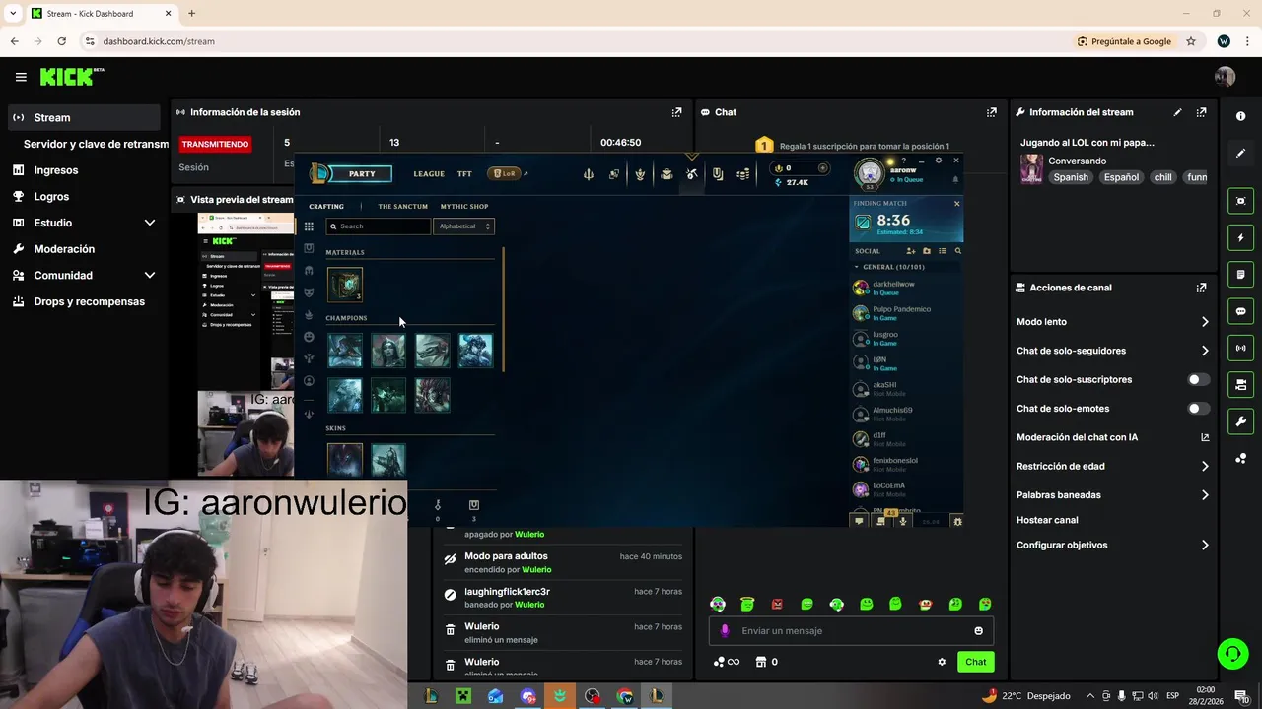
Task: Edit stream info with pencil icon
Action: coord(1177,112)
